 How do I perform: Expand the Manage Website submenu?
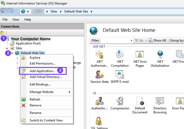(x=69, y=92)
